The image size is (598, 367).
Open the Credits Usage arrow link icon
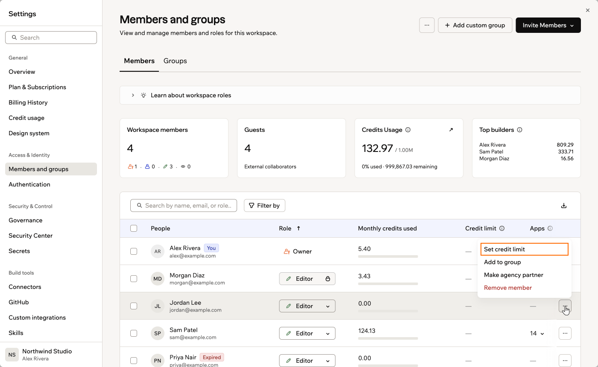coord(451,130)
